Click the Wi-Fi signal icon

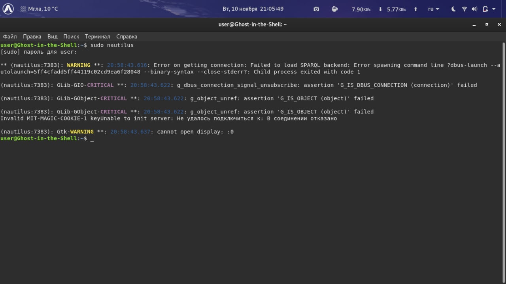click(464, 9)
